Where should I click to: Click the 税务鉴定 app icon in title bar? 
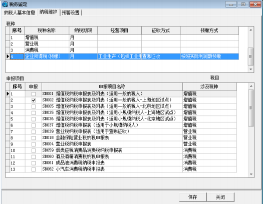coord(5,4)
